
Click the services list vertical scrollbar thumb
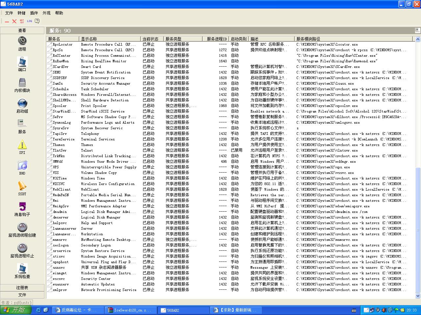pyautogui.click(x=418, y=230)
